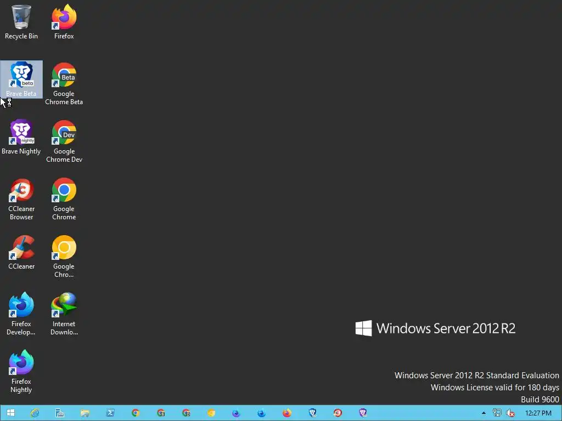Launch Internet Explorer from the taskbar
This screenshot has width=562, height=421.
[x=35, y=413]
